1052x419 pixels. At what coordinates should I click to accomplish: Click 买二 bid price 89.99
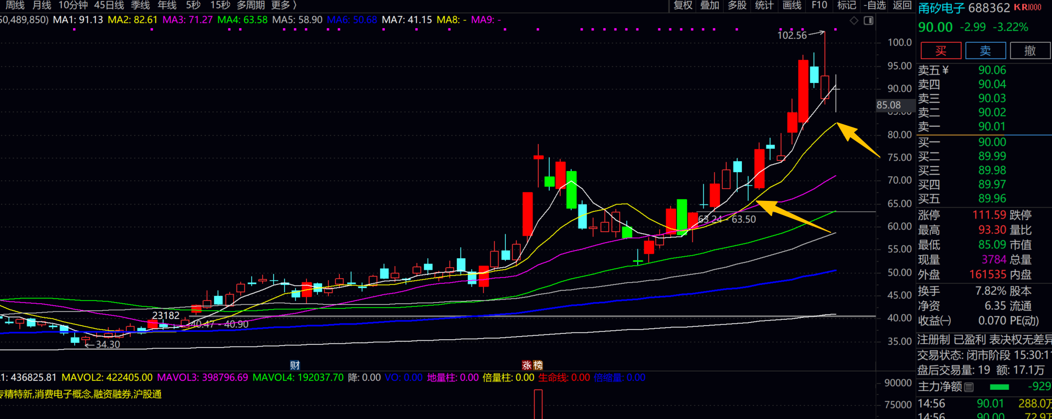pyautogui.click(x=992, y=156)
